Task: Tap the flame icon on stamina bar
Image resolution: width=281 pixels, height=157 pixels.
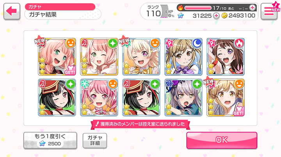Action: coord(180,8)
